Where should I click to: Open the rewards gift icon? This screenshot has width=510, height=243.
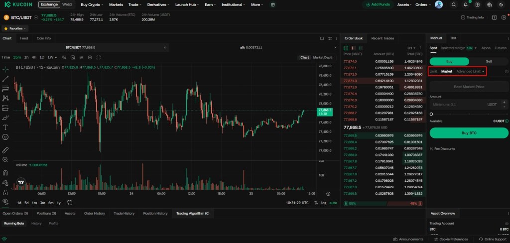coord(273,4)
